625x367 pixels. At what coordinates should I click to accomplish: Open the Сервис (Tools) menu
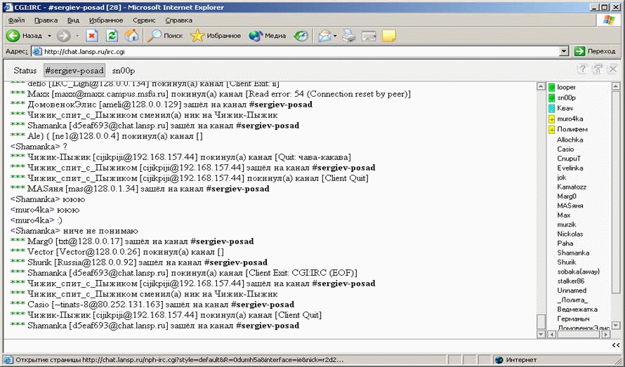tap(144, 20)
